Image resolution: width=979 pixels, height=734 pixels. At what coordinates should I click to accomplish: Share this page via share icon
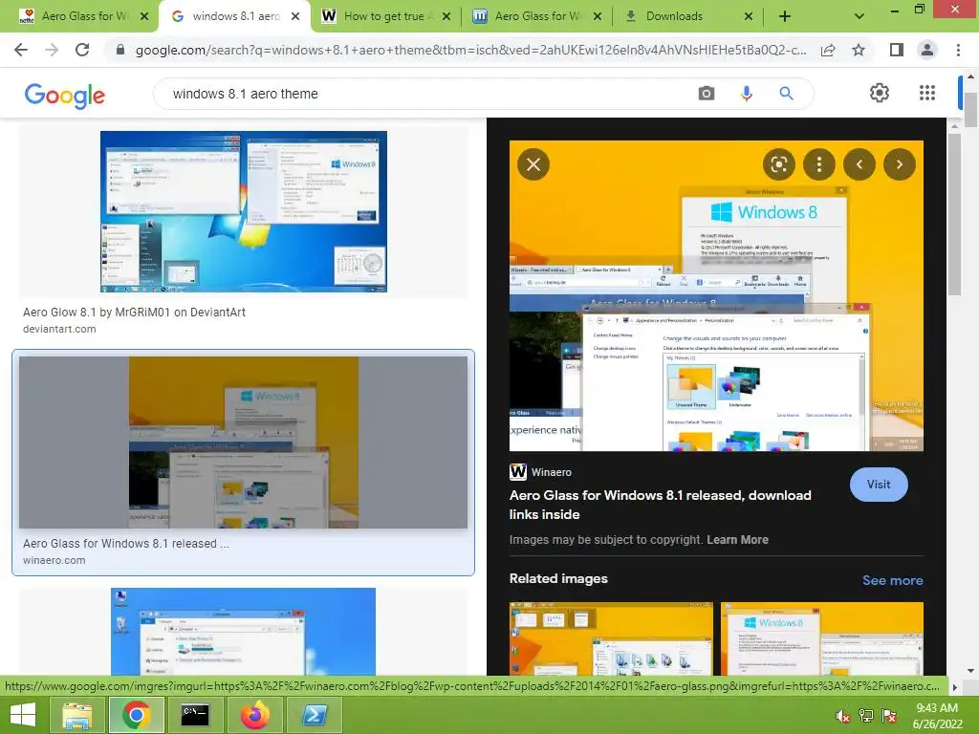pyautogui.click(x=828, y=50)
